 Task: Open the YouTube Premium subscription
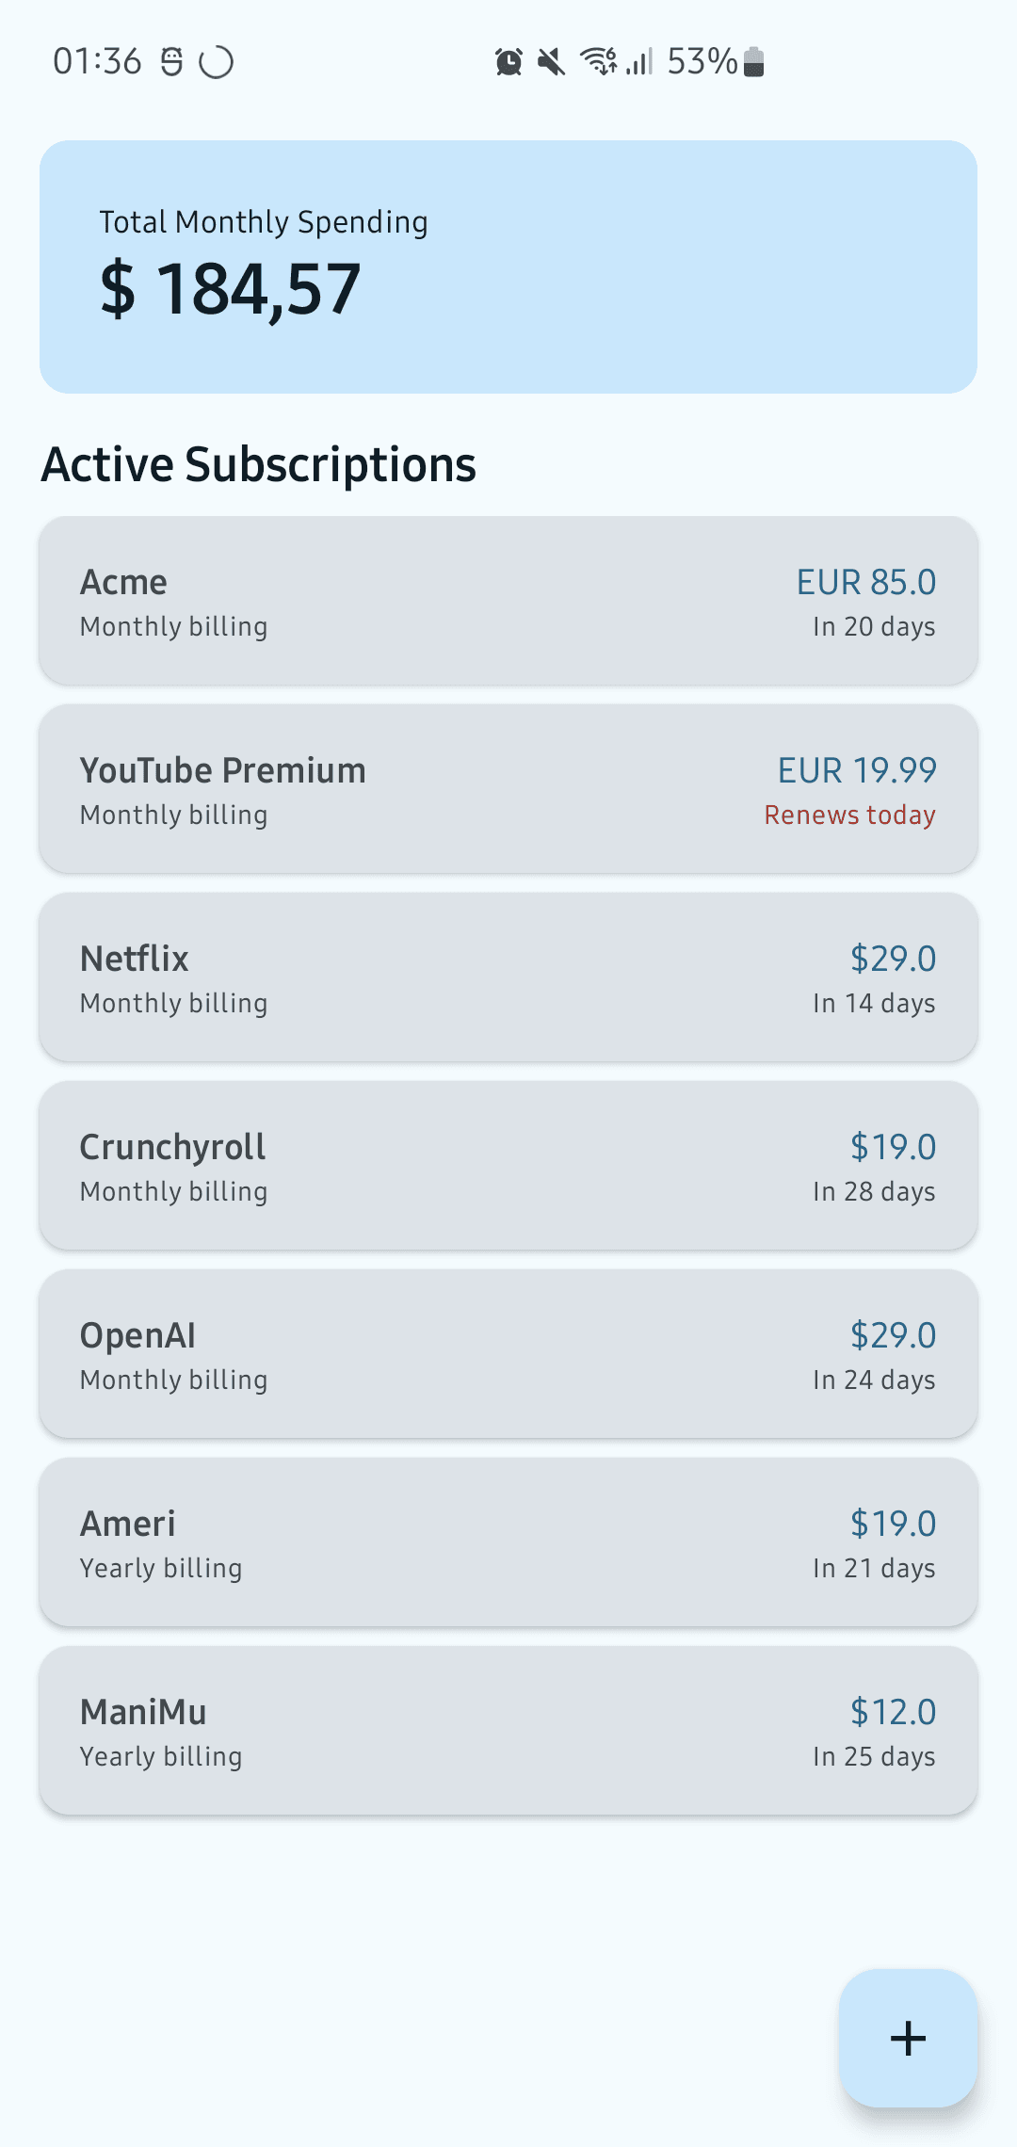508,789
